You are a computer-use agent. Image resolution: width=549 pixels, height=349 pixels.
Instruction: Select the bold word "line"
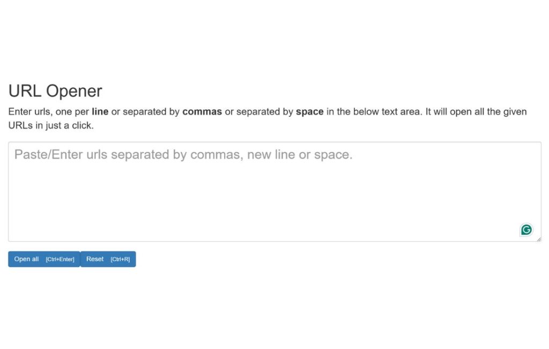coord(100,112)
